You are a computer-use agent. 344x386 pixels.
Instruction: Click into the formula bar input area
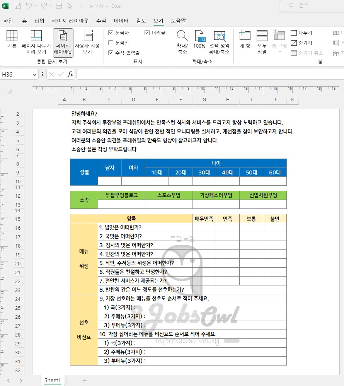210,74
